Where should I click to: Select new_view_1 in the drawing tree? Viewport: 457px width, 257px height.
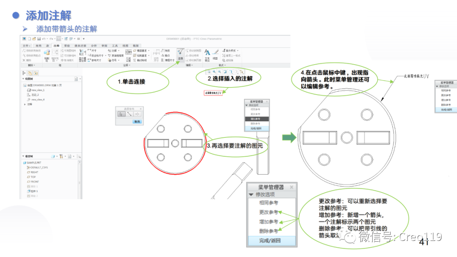(x=38, y=90)
